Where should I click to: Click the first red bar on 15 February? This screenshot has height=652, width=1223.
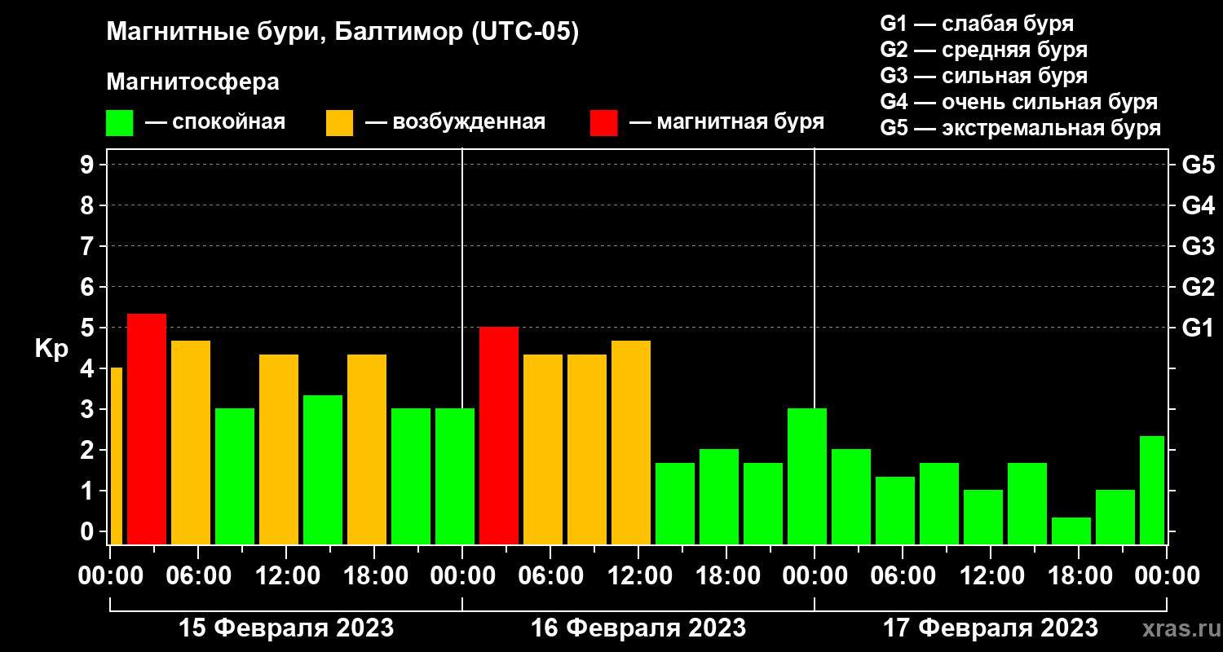[x=147, y=429]
